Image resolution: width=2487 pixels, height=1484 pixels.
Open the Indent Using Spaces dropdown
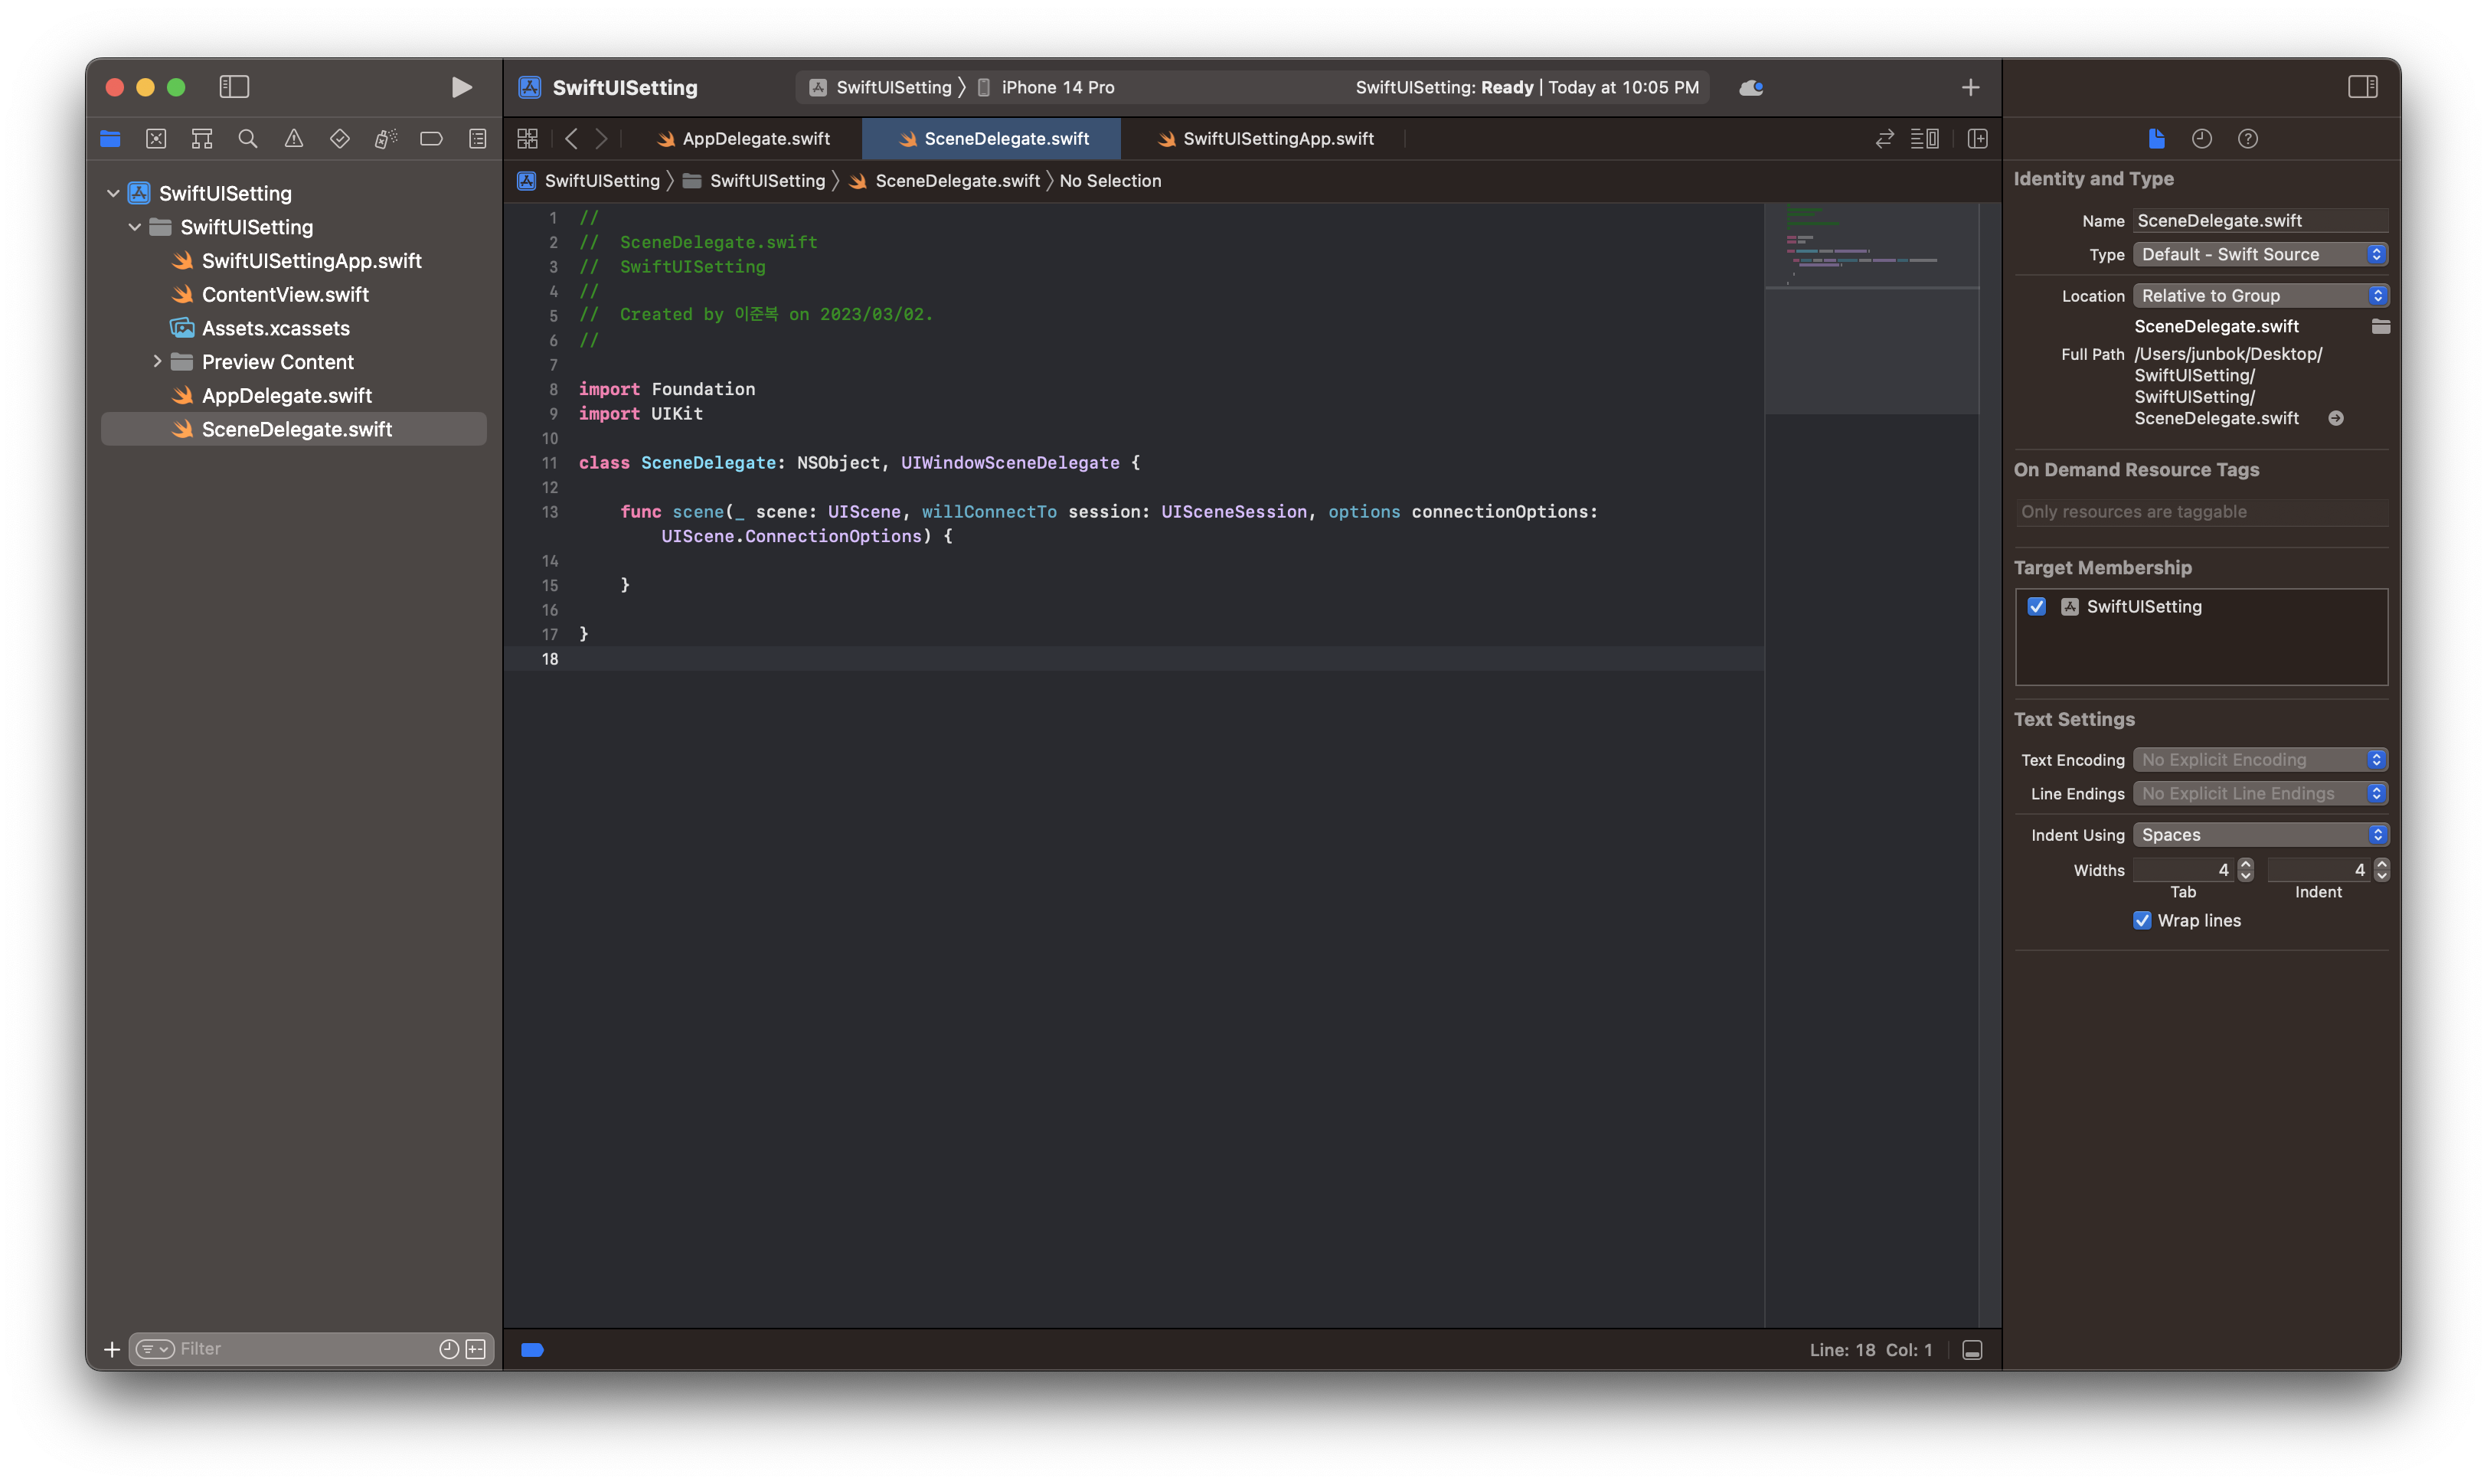[x=2260, y=835]
